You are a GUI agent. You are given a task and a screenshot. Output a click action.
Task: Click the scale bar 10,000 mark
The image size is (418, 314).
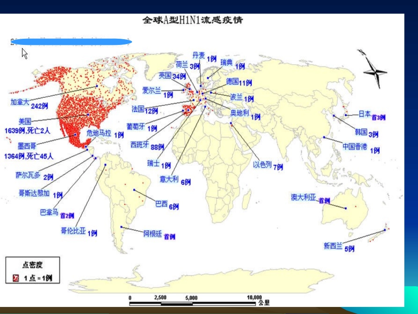pos(254,297)
